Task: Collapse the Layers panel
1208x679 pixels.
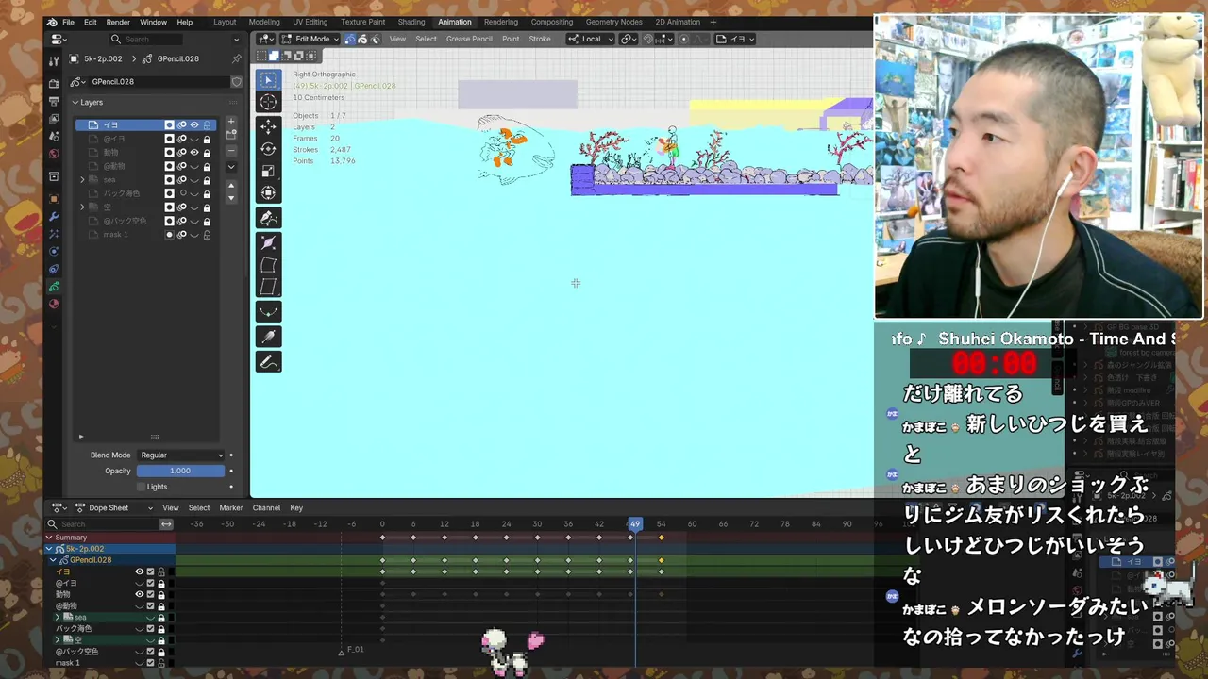Action: click(75, 102)
